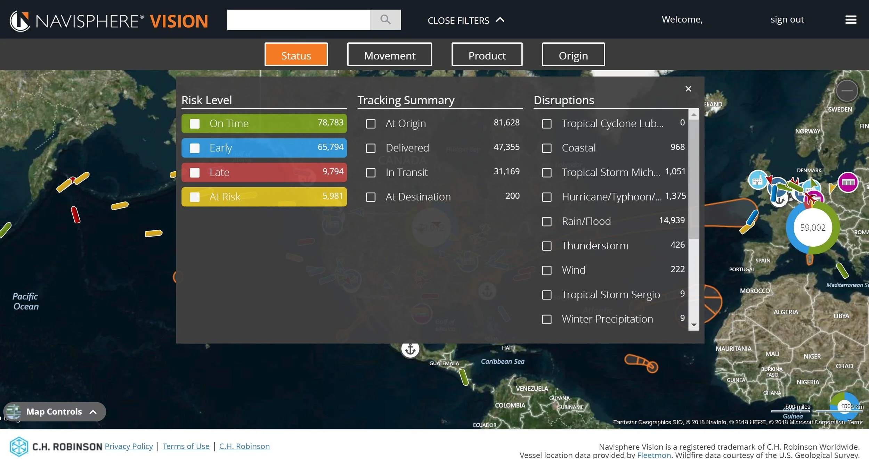This screenshot has width=869, height=459.
Task: Close the filter panel with the X
Action: click(x=688, y=89)
